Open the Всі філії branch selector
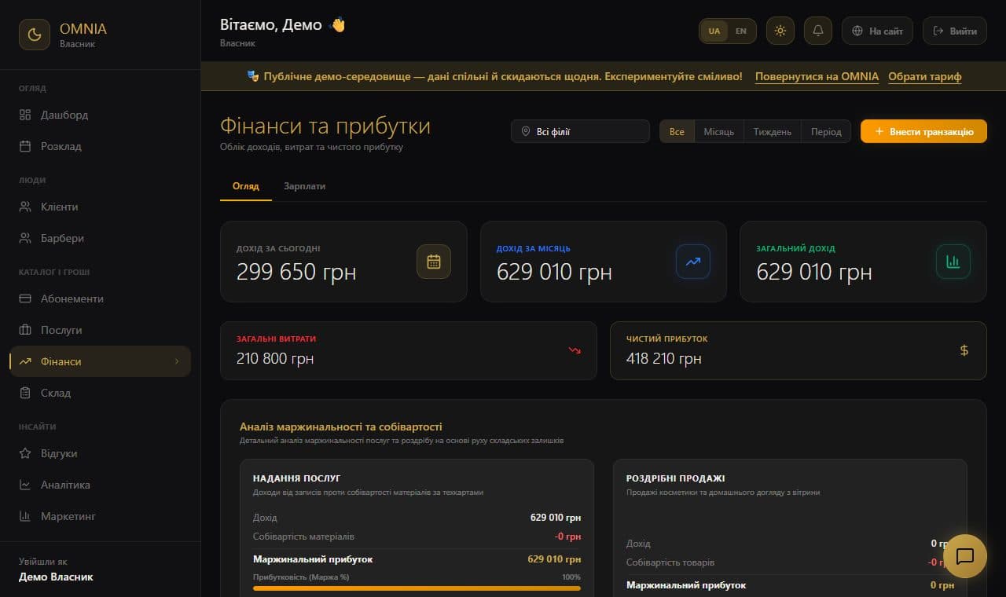 coord(580,131)
